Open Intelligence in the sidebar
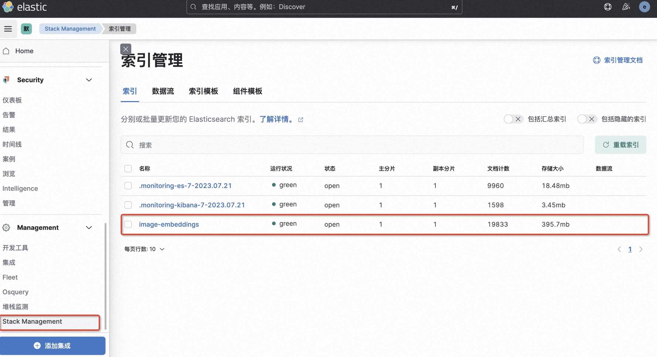This screenshot has width=657, height=357. pyautogui.click(x=20, y=189)
